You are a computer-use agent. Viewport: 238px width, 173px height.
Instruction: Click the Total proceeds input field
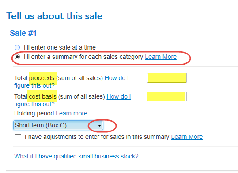(167, 78)
